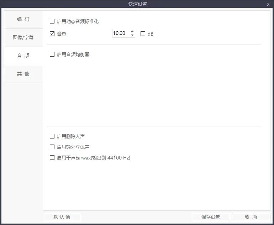Decrease volume with the down spinner arrow
274x225 pixels.
(132, 35)
